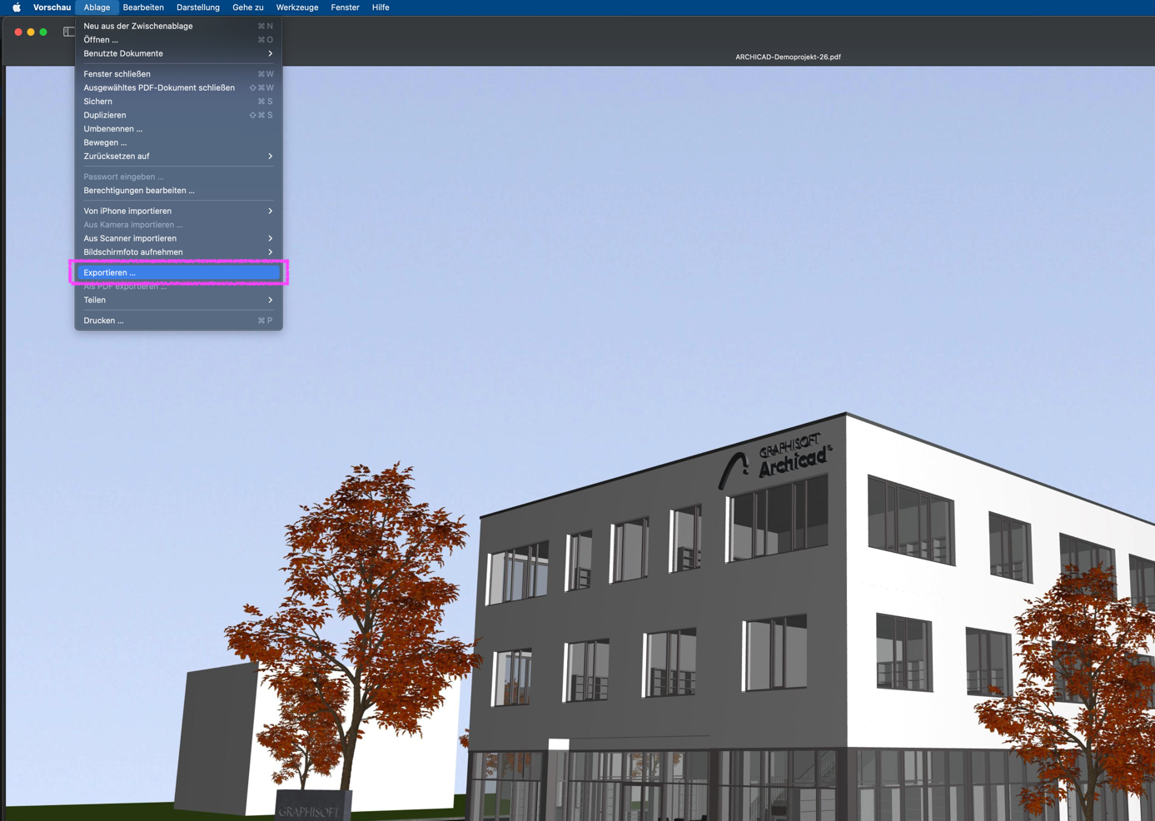Open the Apple menu

(17, 7)
